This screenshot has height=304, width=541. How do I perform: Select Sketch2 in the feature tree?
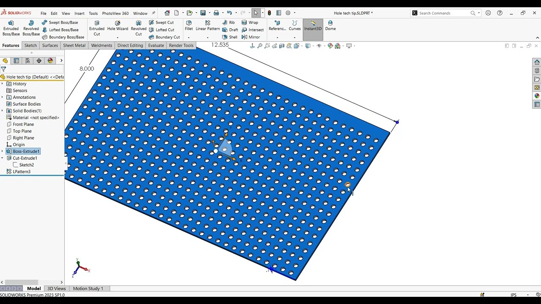[23, 165]
